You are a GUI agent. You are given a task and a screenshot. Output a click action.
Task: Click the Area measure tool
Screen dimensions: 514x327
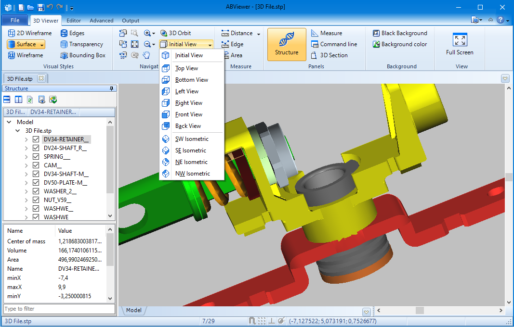point(233,55)
